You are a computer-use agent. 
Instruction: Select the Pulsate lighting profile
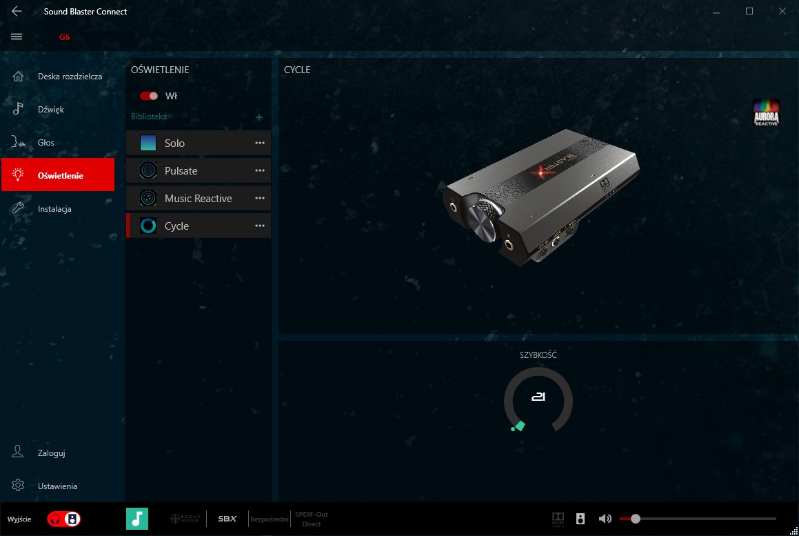(199, 171)
